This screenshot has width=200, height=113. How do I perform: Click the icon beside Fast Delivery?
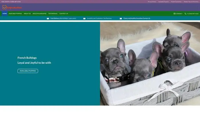[x=48, y=19]
